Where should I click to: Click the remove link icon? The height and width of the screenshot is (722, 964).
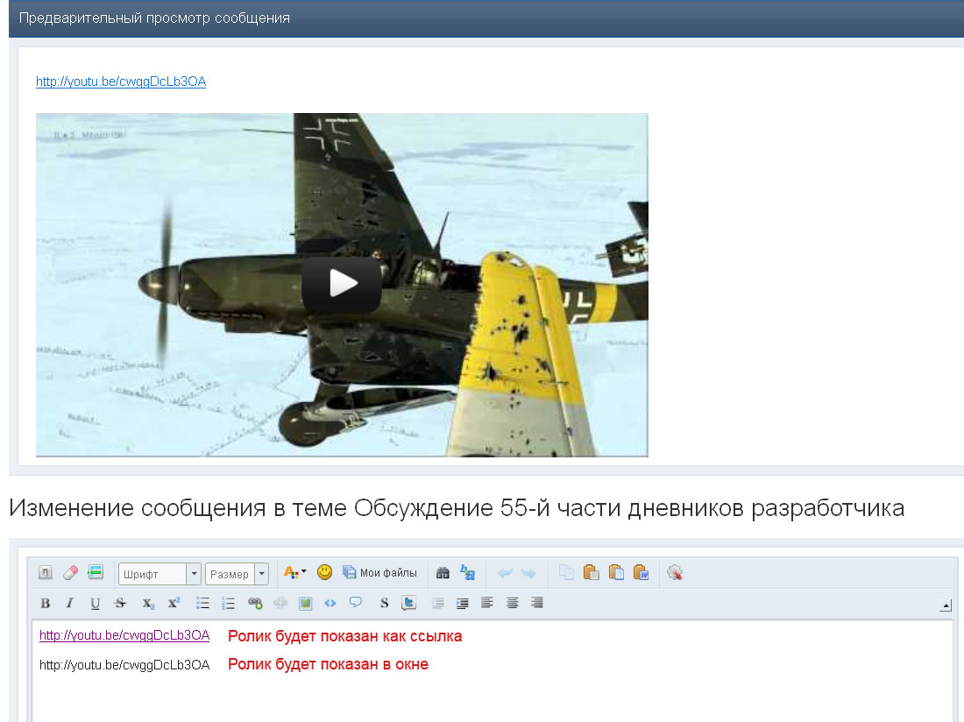280,604
